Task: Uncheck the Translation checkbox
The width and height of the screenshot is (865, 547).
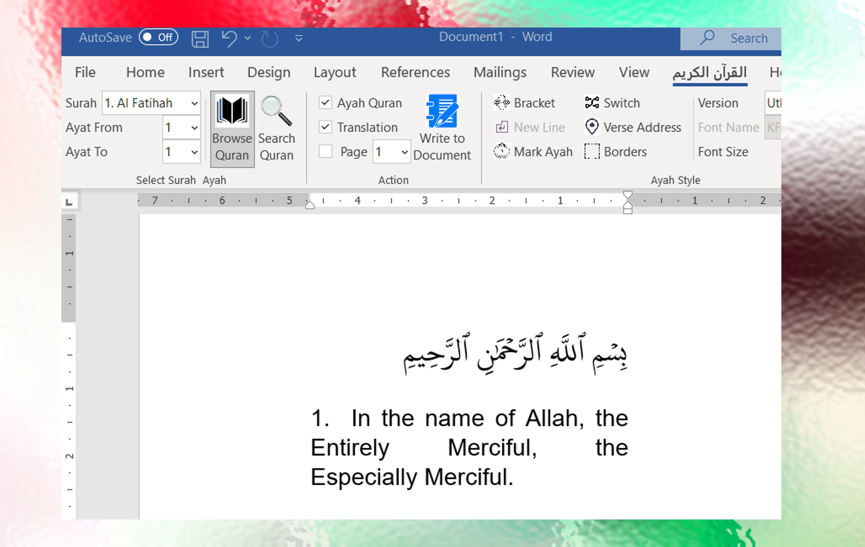Action: 325,127
